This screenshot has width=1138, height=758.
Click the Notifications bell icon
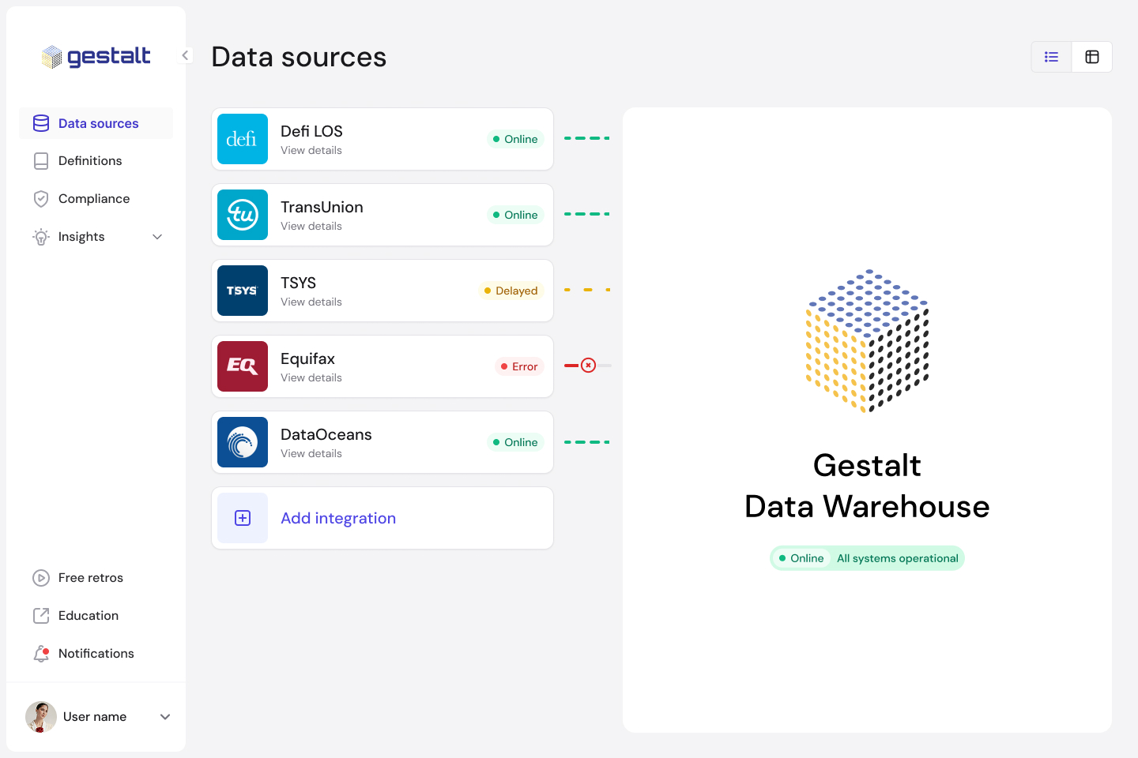(x=40, y=653)
